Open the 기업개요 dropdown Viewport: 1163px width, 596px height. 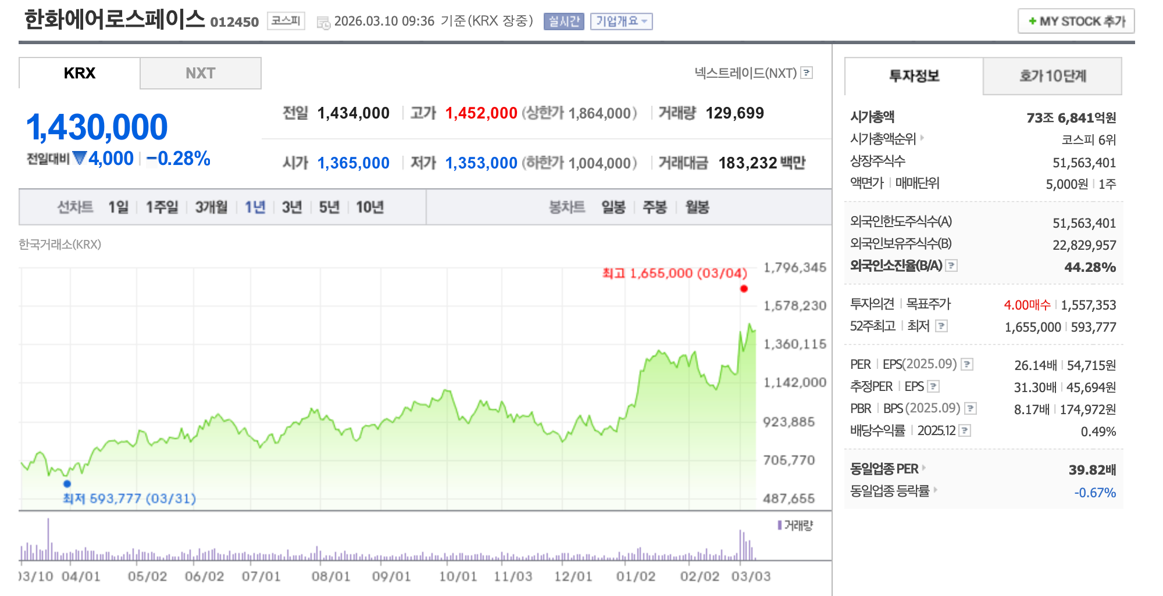tap(621, 21)
